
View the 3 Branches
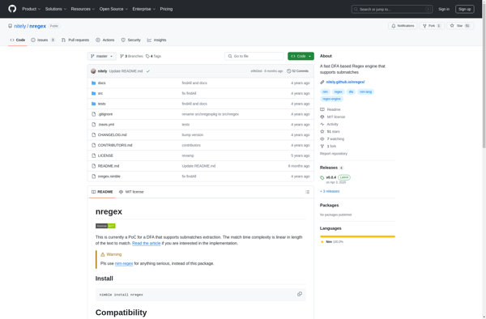point(131,56)
